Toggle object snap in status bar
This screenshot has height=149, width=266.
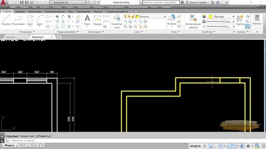pyautogui.click(x=234, y=146)
